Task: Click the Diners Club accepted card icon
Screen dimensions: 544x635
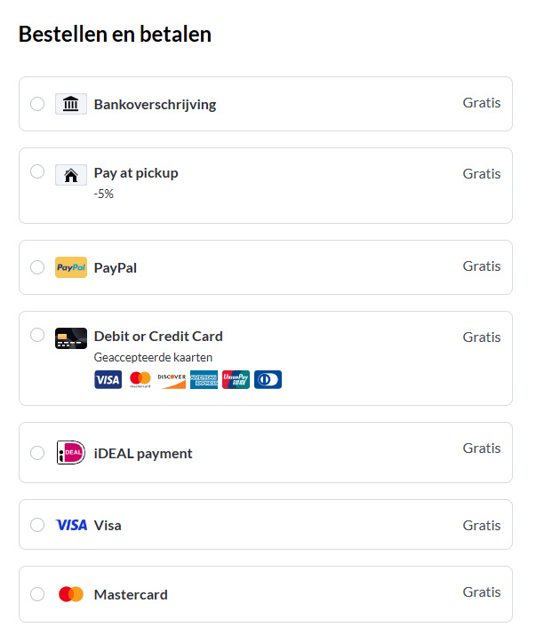Action: click(268, 380)
